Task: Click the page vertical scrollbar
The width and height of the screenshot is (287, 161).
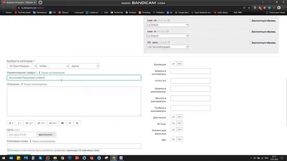Action: click(286, 102)
